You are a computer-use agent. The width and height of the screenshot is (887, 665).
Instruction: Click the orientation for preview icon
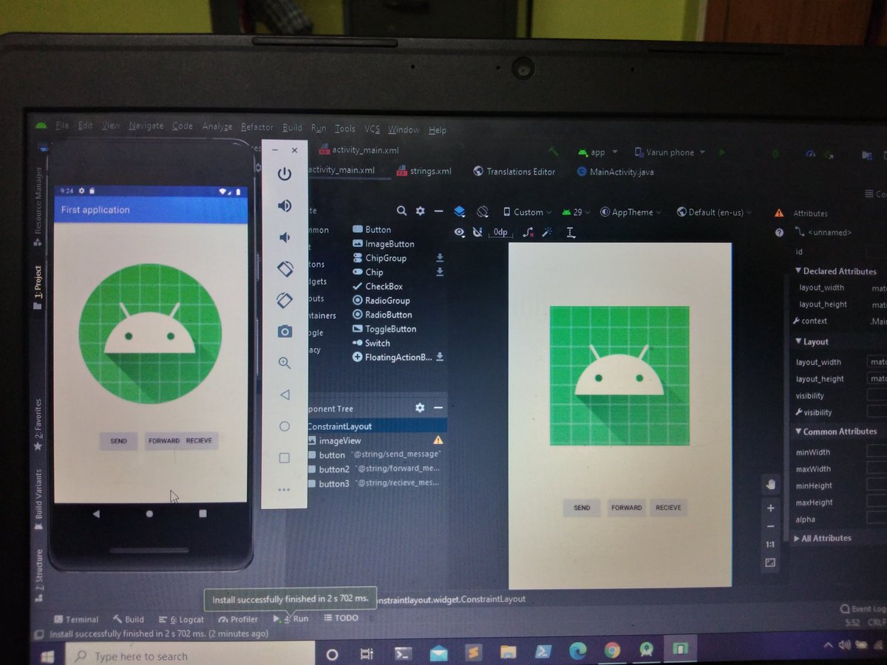(483, 212)
